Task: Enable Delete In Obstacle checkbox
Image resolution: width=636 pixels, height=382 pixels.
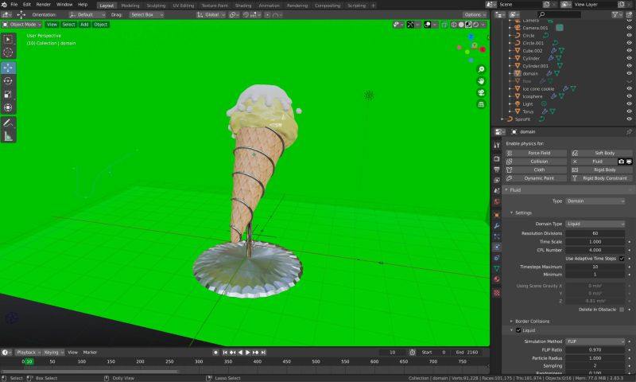Action: pyautogui.click(x=622, y=310)
